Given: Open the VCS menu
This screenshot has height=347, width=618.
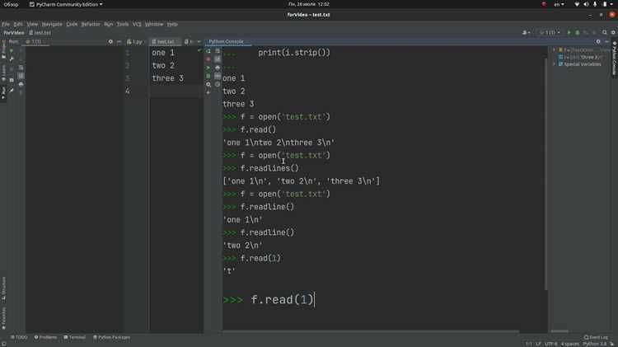Looking at the screenshot, I should click(137, 24).
